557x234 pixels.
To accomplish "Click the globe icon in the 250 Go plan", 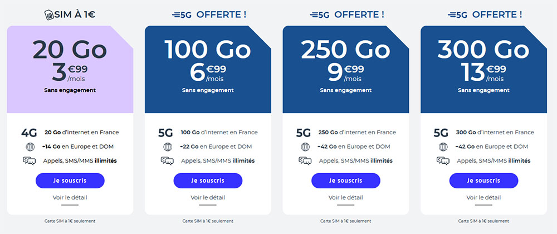I will (305, 147).
